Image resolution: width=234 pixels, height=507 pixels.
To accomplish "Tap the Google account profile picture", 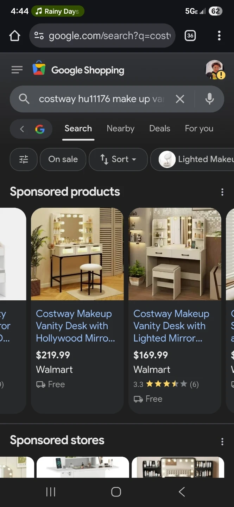I will (214, 70).
